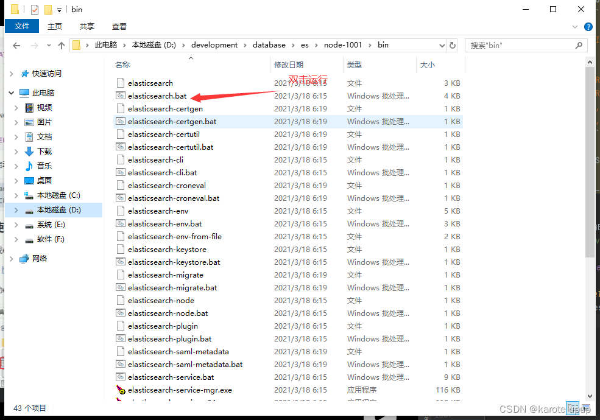The height and width of the screenshot is (420, 600).
Task: Sort by 大小 column header
Action: click(428, 65)
